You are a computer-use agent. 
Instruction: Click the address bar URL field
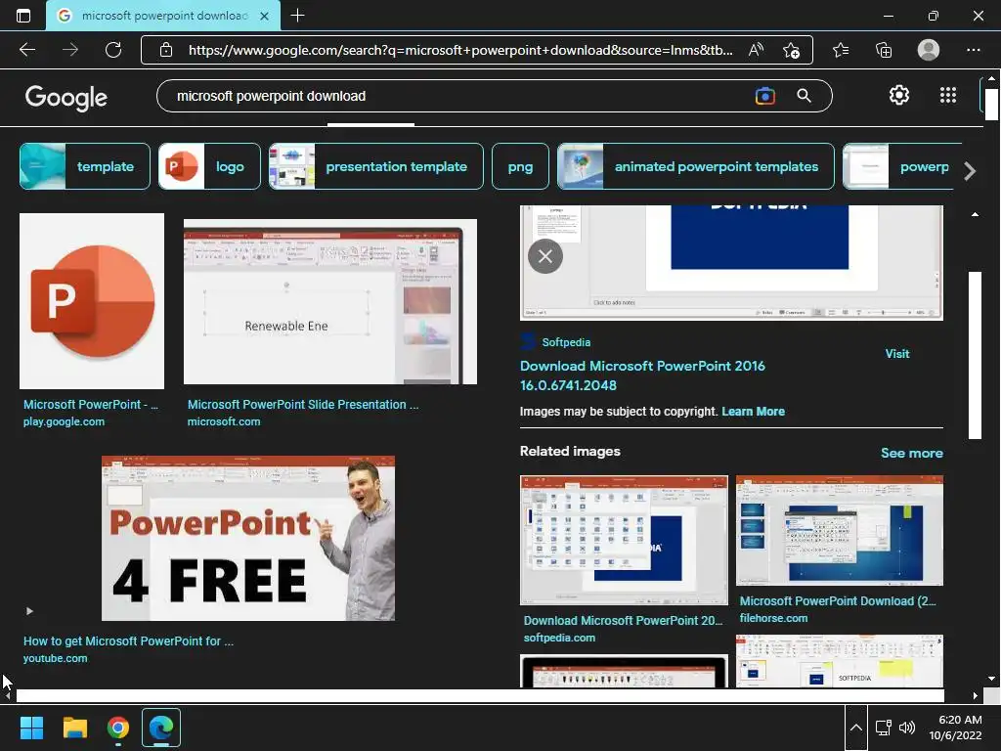pyautogui.click(x=459, y=50)
